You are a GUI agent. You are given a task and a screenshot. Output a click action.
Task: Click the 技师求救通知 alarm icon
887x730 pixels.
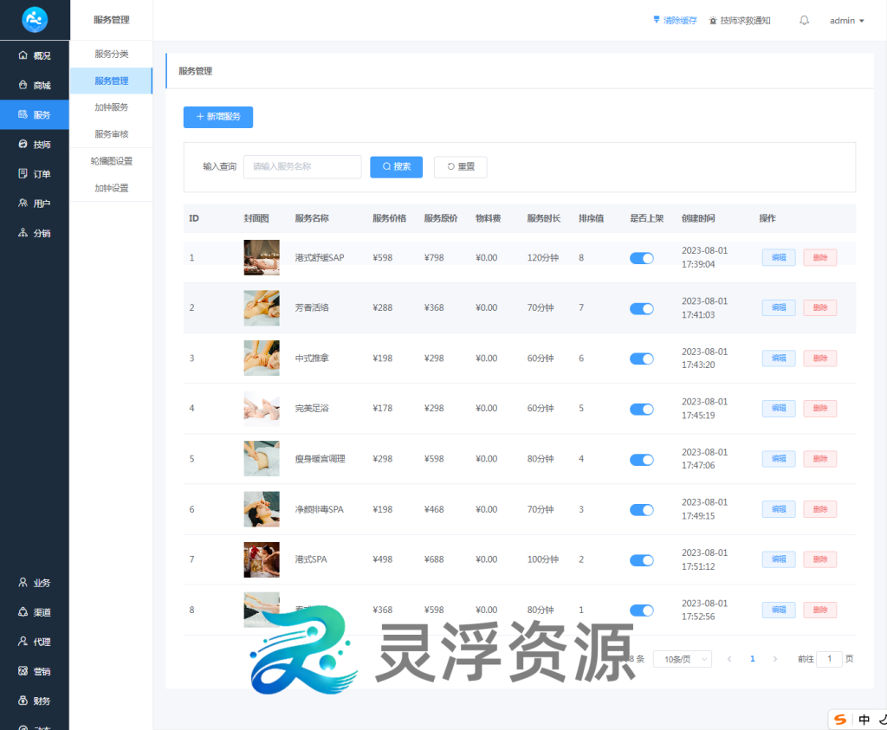point(713,21)
